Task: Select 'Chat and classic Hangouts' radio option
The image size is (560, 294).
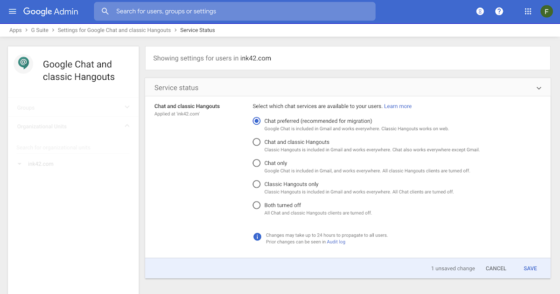Action: pos(257,142)
